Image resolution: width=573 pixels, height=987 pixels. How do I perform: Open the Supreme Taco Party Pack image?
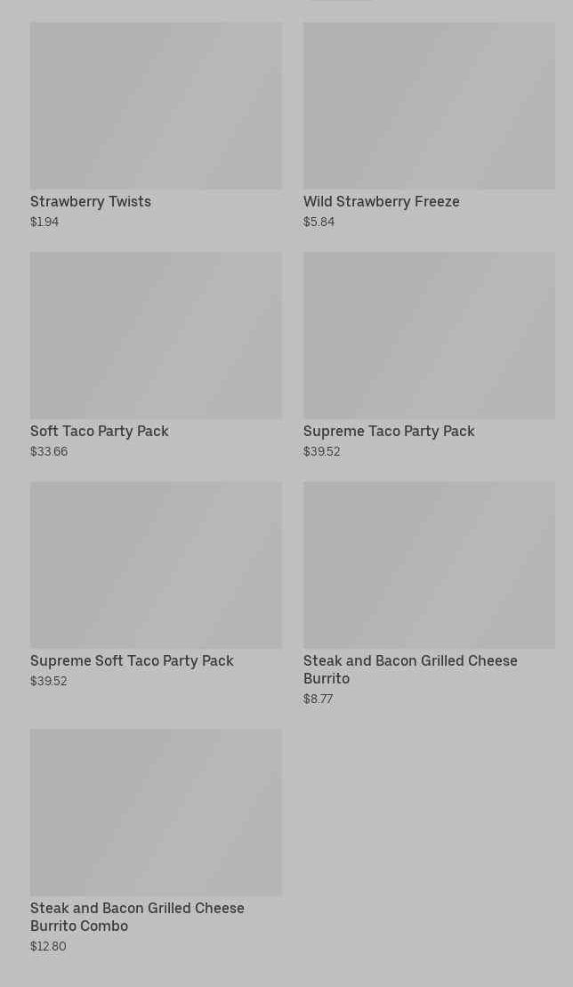point(429,336)
